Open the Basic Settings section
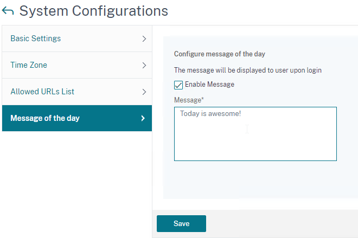This screenshot has height=238, width=358. point(77,38)
